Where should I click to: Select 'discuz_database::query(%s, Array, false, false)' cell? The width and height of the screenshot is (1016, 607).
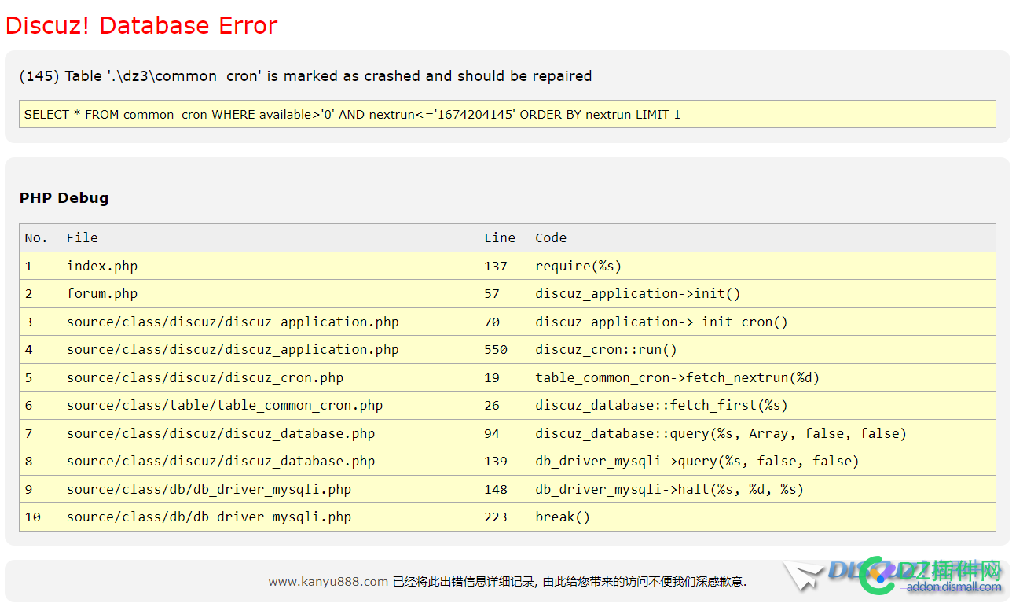[763, 433]
